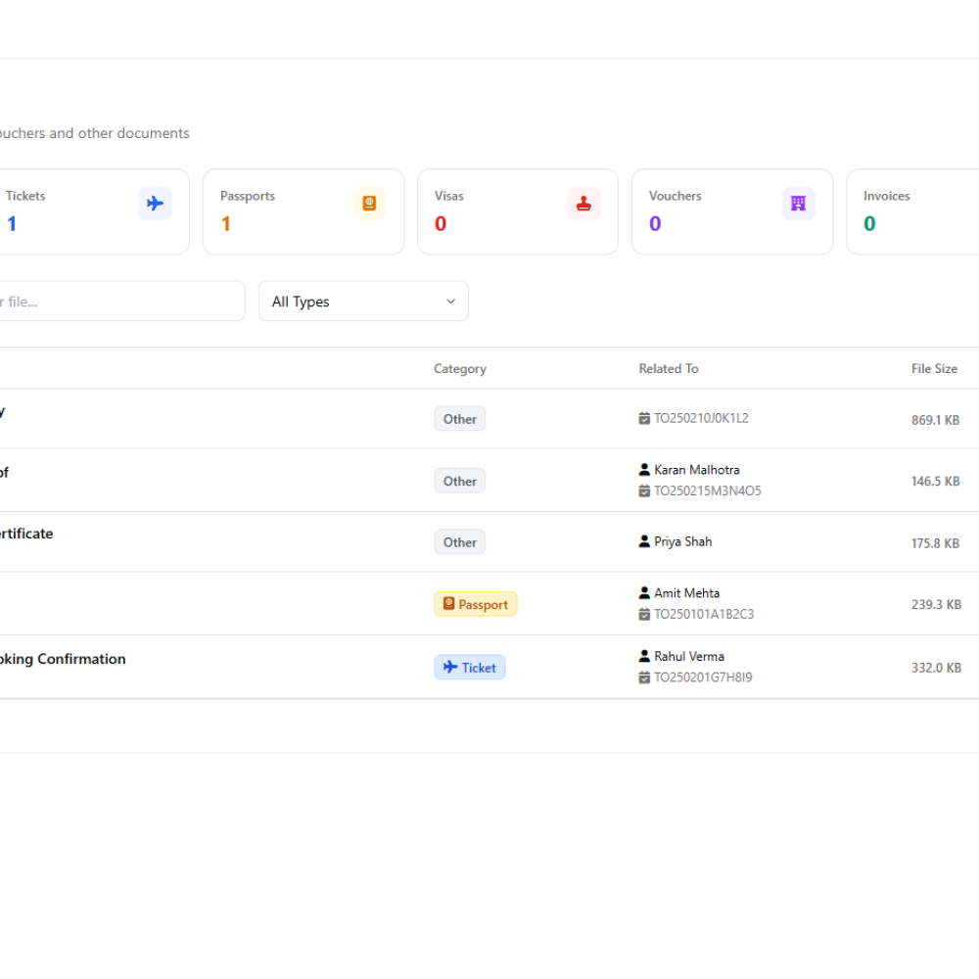Click the calendar icon next to TO250210J0K1L2
979x979 pixels.
(x=644, y=418)
